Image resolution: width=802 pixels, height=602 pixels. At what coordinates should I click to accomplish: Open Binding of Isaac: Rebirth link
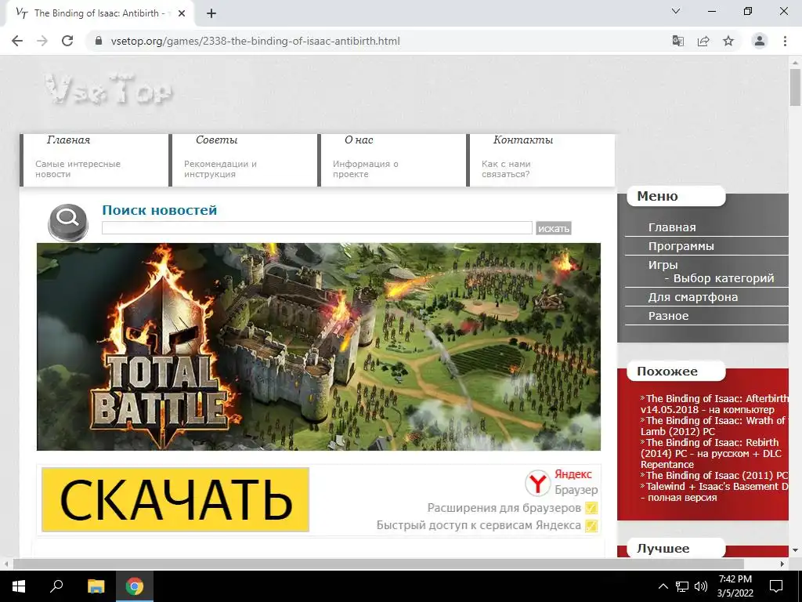coord(711,454)
